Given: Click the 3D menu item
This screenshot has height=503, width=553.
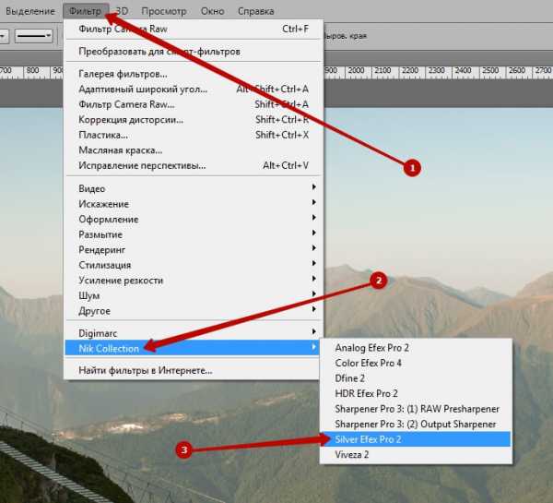Looking at the screenshot, I should [120, 11].
